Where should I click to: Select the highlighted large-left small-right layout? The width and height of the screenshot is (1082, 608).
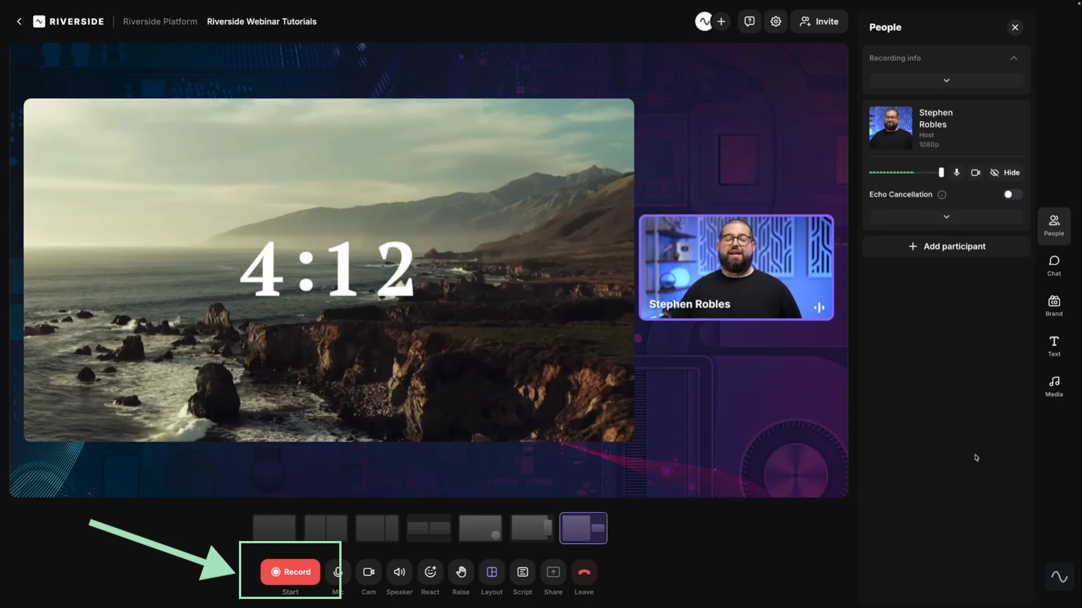583,528
